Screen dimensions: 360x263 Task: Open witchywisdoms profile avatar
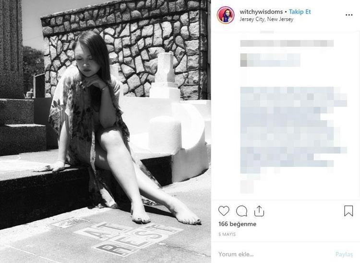(x=226, y=15)
